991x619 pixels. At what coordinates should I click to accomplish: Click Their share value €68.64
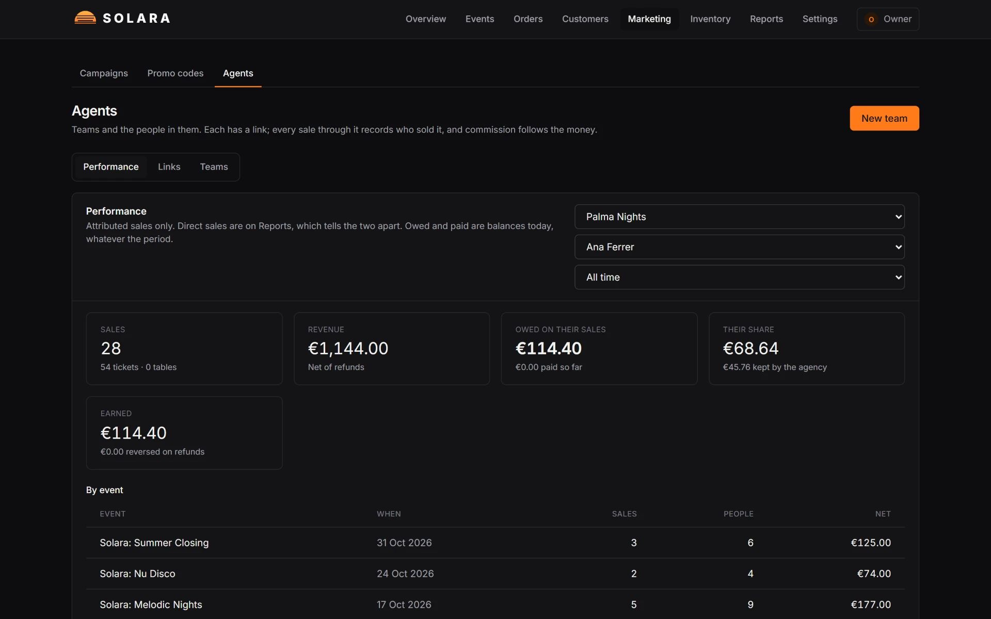click(x=750, y=349)
